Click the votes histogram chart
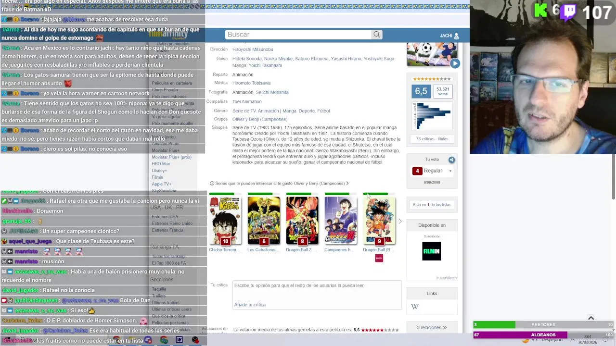 (432, 116)
